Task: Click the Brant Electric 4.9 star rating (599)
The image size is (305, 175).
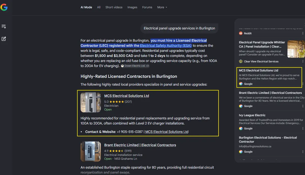Action: coord(118,151)
